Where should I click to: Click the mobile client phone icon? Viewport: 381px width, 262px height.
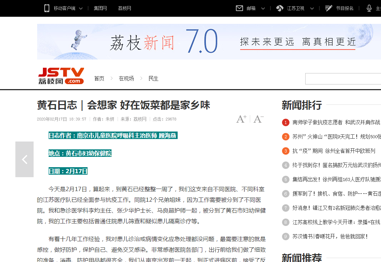(46, 8)
